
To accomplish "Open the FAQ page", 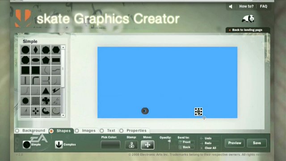I will pos(263,6).
